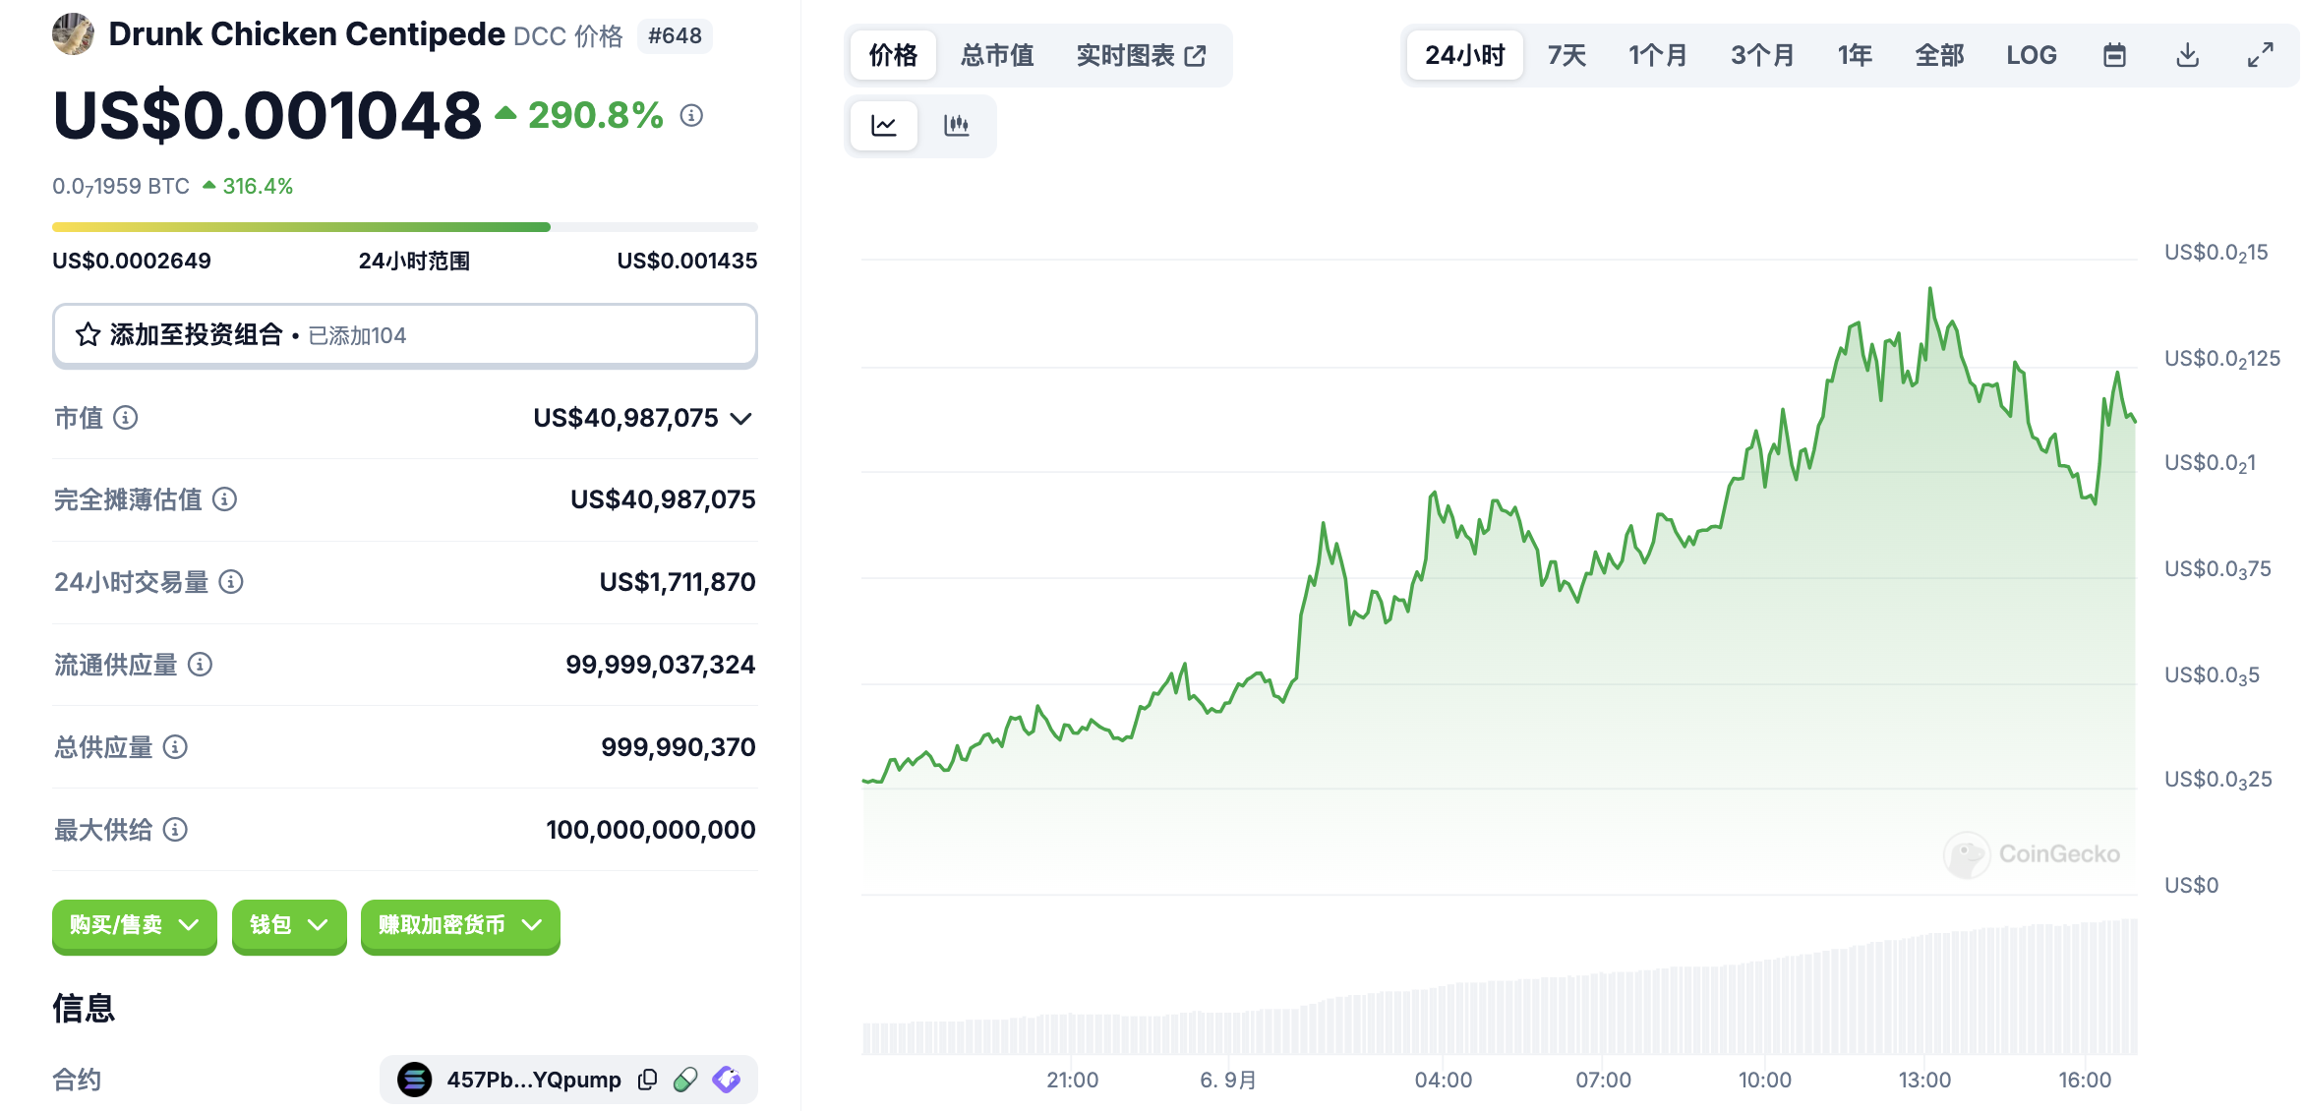Open the 赚取加密货币 dropdown menu
2305x1111 pixels.
pos(459,925)
